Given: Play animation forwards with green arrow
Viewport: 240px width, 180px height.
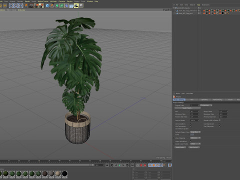Looking at the screenshot, I should [x=119, y=165].
